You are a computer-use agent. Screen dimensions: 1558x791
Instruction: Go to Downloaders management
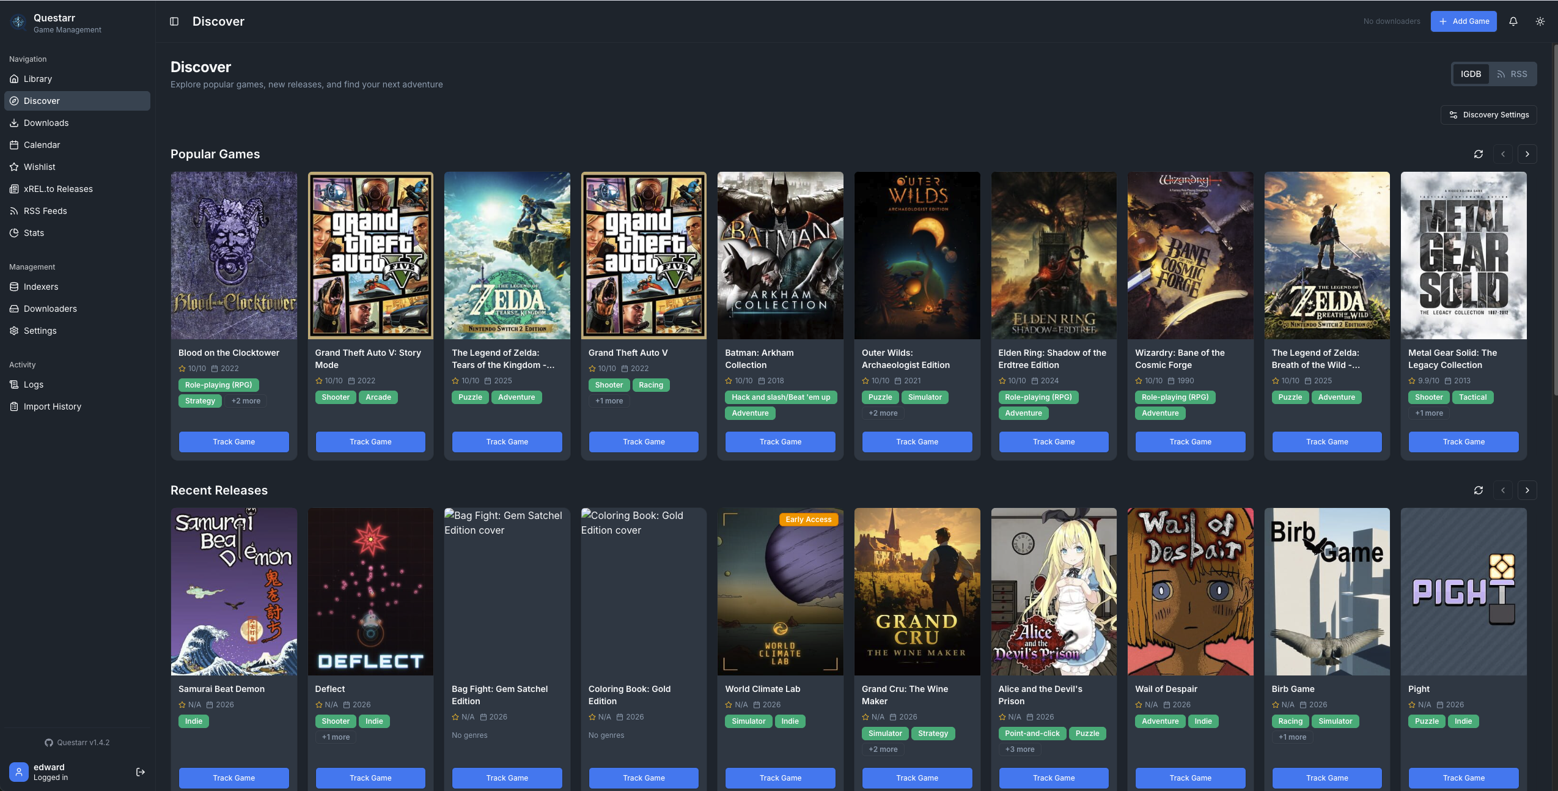(77, 309)
